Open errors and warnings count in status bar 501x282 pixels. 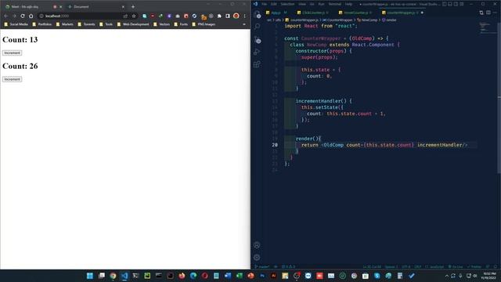pyautogui.click(x=288, y=266)
